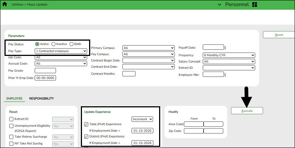The height and width of the screenshot is (148, 295).
Task: Uncheck Total (Prof) Experience checkbox
Action: (x=86, y=124)
